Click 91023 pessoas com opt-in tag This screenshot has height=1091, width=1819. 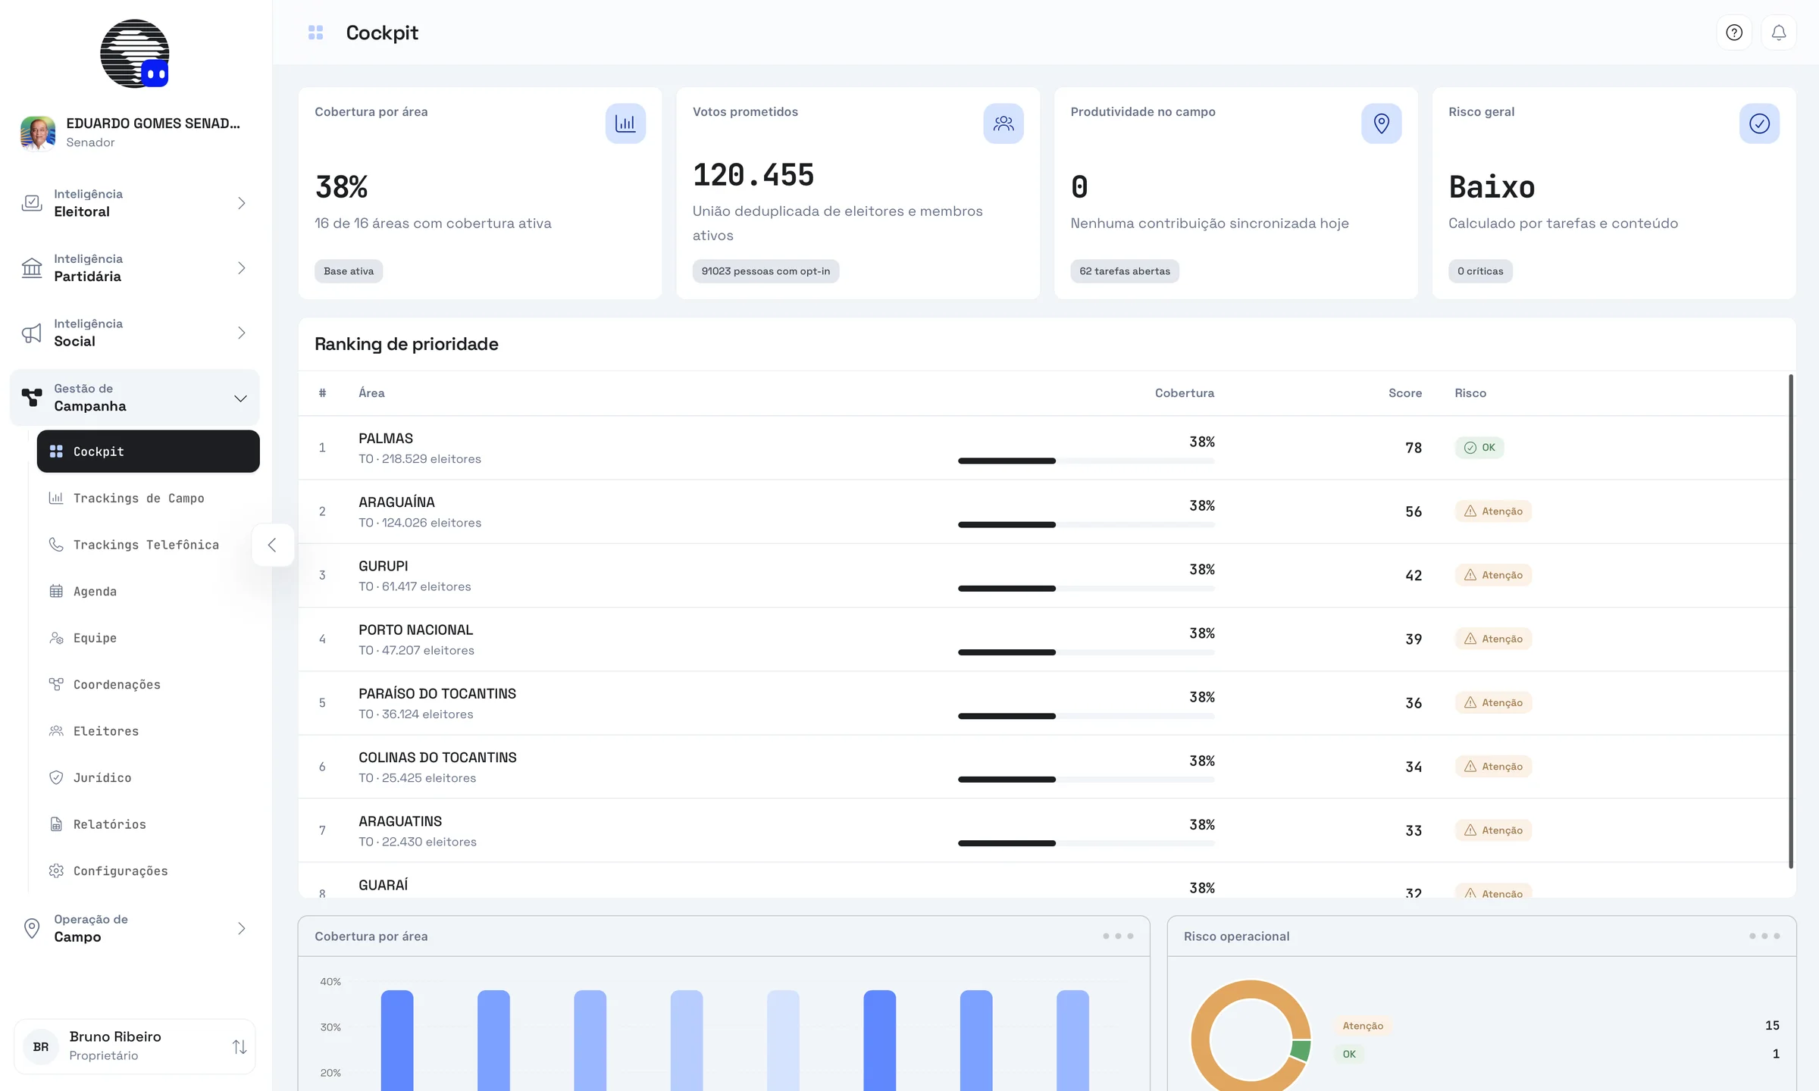tap(765, 271)
